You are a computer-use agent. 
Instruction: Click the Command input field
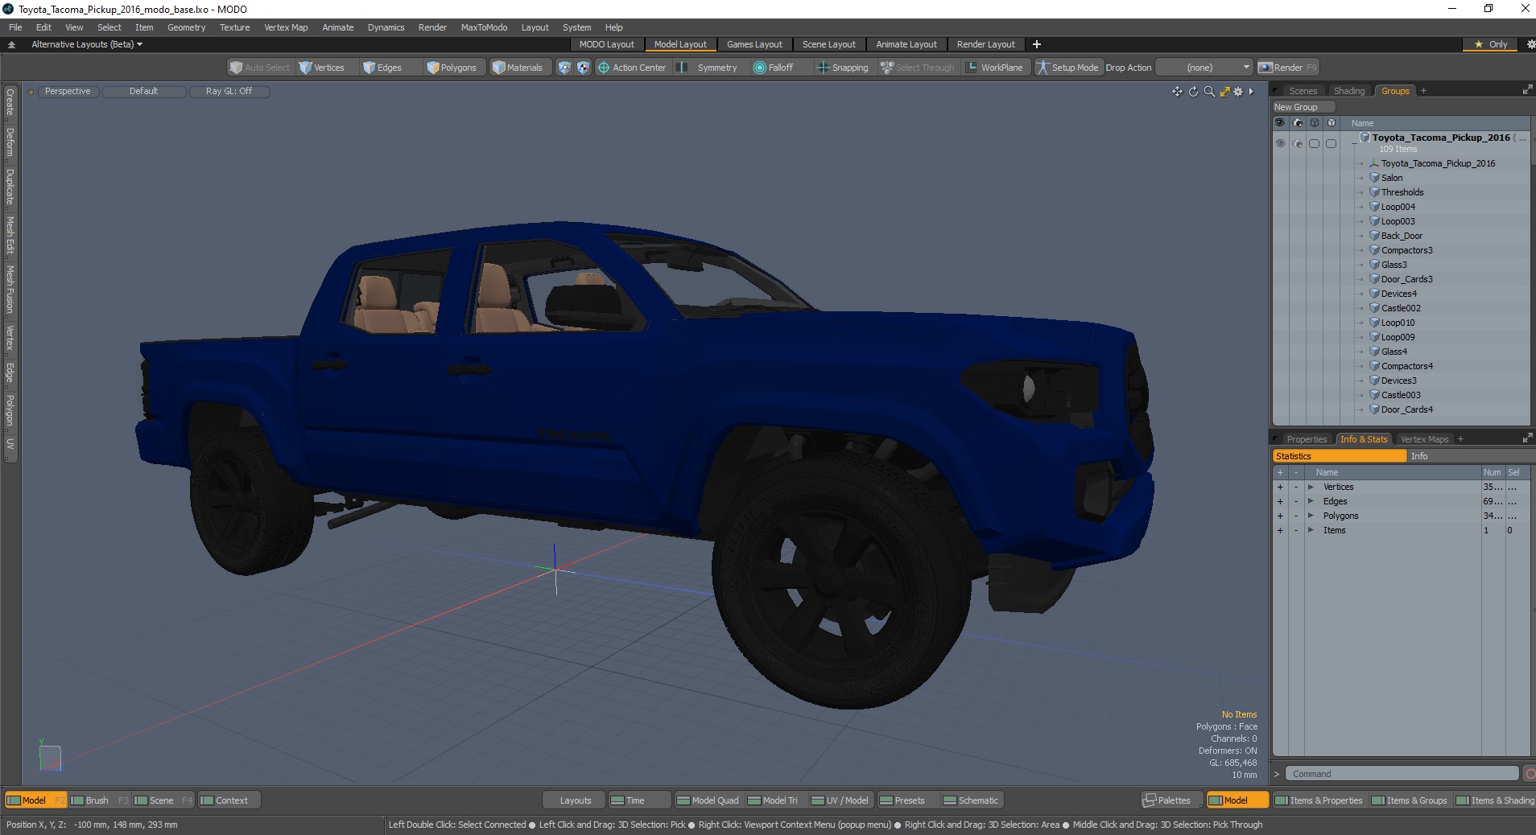[1401, 774]
